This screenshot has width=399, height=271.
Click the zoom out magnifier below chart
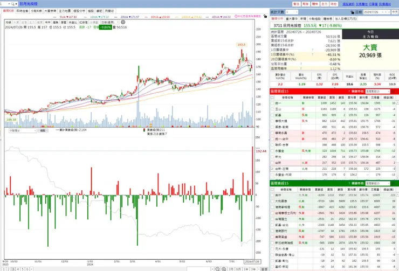[218, 269]
